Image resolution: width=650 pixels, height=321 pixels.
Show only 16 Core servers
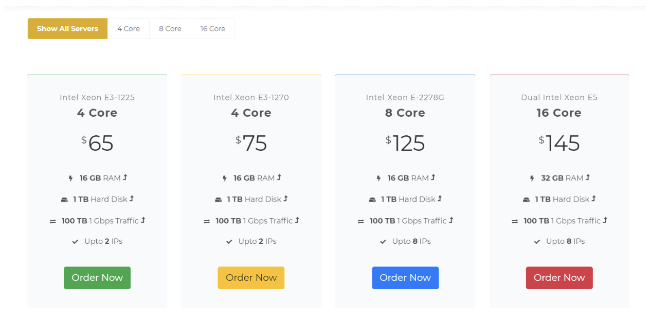pyautogui.click(x=213, y=29)
